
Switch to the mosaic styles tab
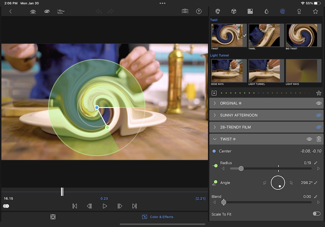[x=250, y=11]
